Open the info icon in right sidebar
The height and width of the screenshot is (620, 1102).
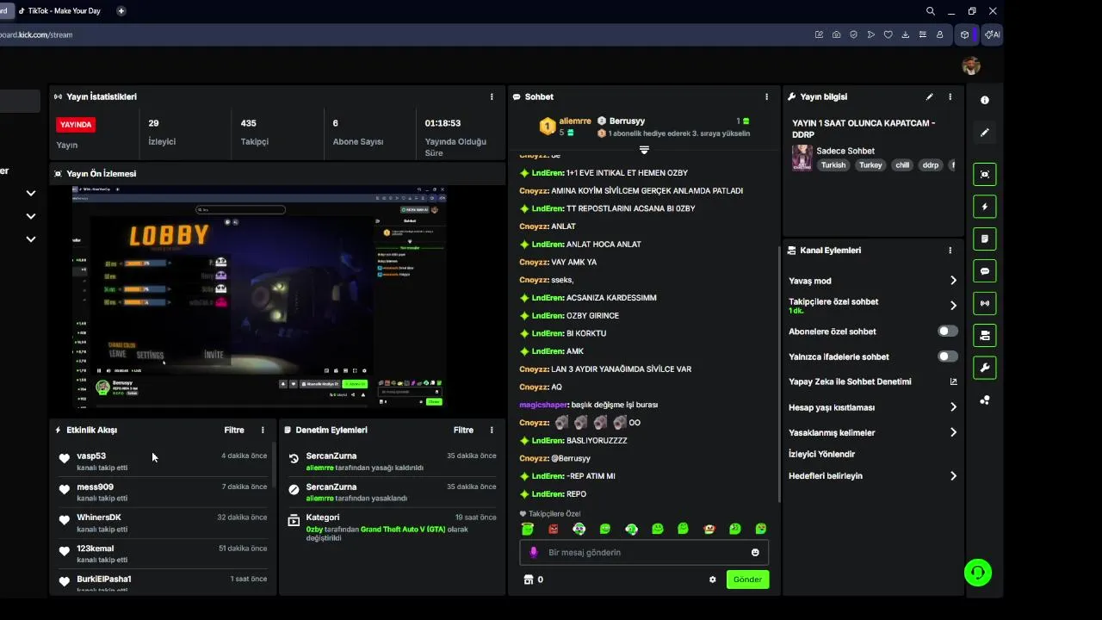coord(985,100)
